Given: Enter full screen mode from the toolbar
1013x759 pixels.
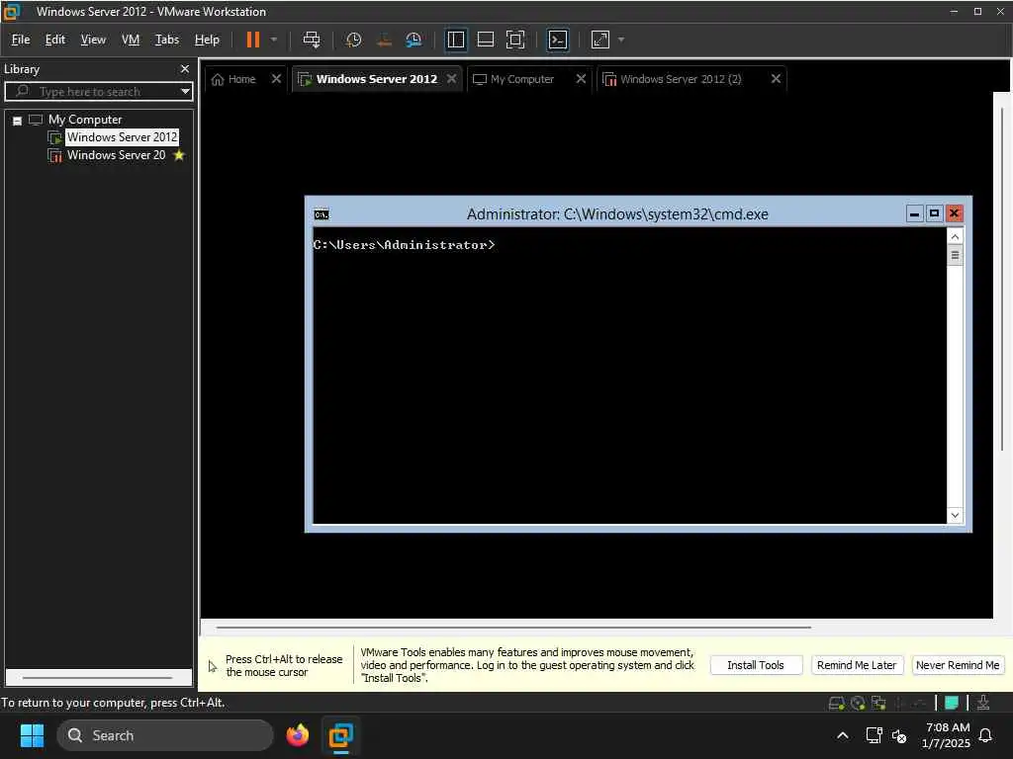Looking at the screenshot, I should click(514, 40).
